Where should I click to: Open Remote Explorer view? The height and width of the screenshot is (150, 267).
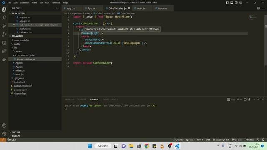tap(4, 43)
